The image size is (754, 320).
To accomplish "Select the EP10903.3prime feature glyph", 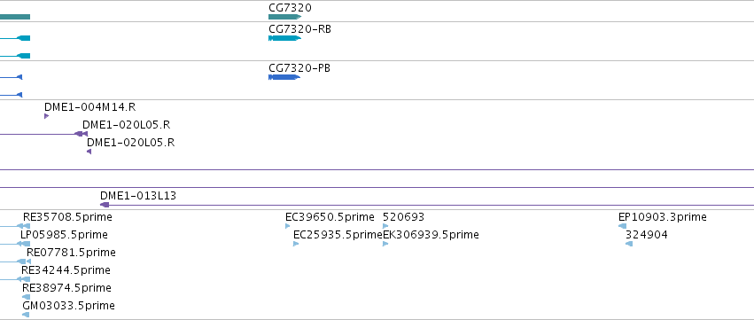I will tap(622, 226).
